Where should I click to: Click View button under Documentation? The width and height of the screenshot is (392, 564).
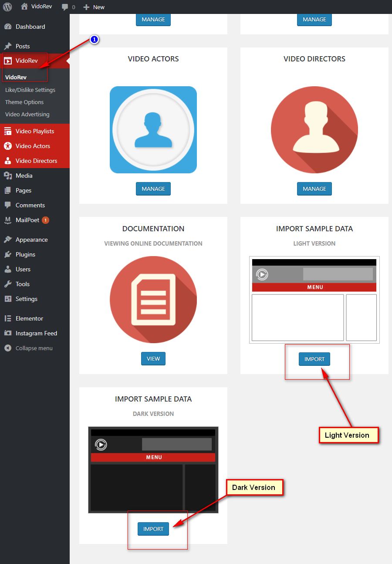(x=153, y=359)
